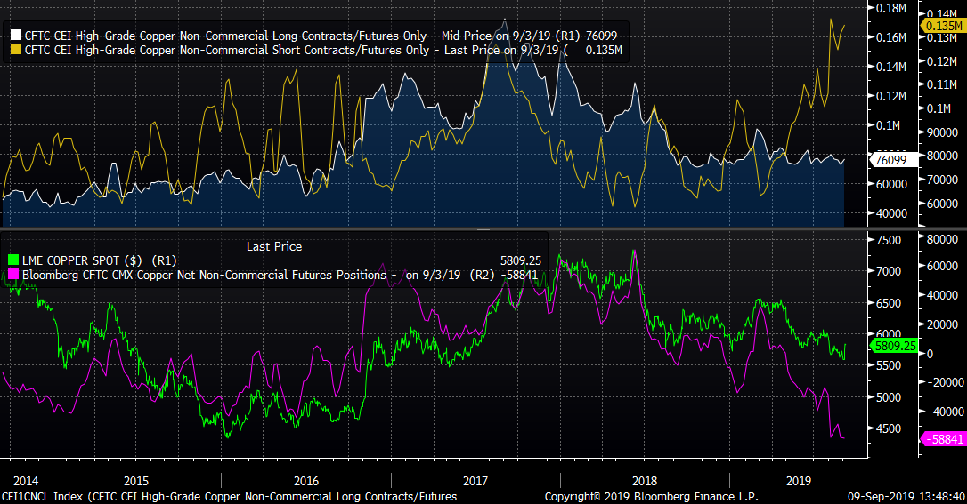This screenshot has width=967, height=504.
Task: Click the 2014 year label on time axis
Action: [26, 481]
